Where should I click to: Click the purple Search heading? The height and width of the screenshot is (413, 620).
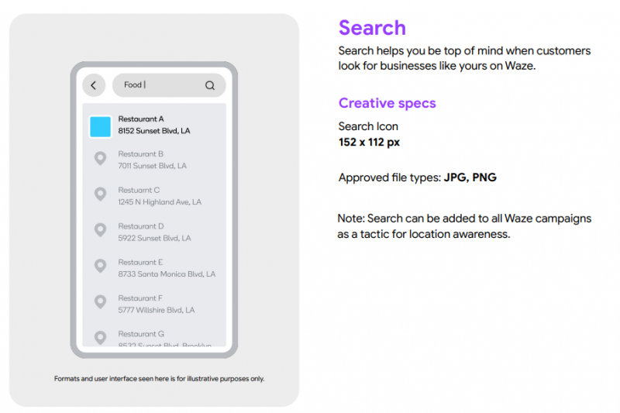tap(372, 29)
